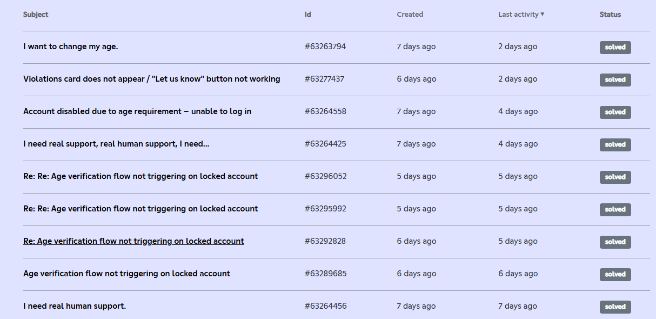Screen dimensions: 656x319
Task: Open "I need real support, real human support" ticket
Action: 116,144
